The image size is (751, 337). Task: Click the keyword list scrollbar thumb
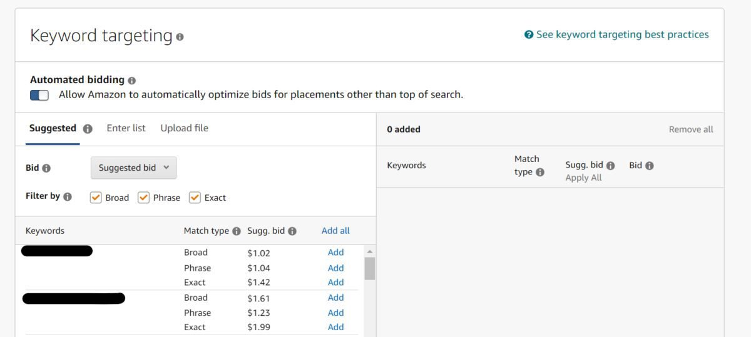370,269
